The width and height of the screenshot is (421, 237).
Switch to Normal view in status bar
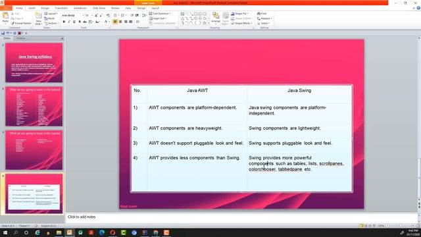click(x=361, y=226)
